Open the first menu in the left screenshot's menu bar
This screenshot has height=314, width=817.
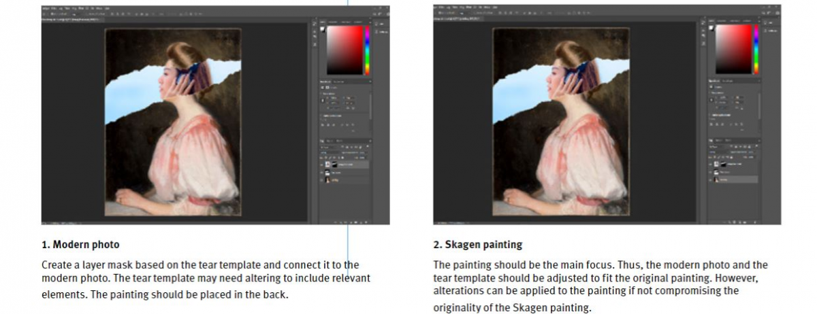click(x=45, y=9)
